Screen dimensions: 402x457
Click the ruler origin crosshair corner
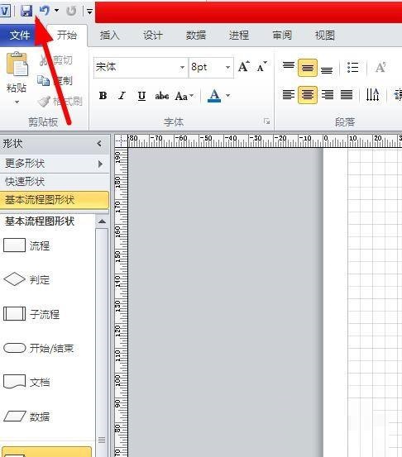(121, 141)
